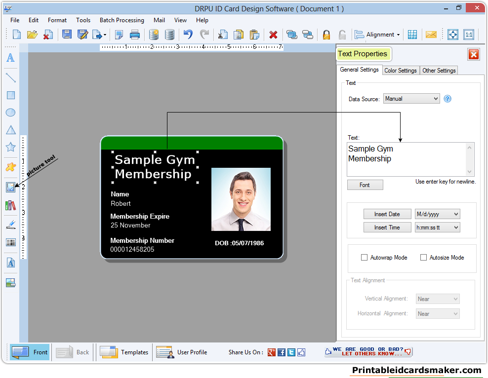488x378 pixels.
Task: Select the Text tool (letter A)
Action: pos(10,58)
